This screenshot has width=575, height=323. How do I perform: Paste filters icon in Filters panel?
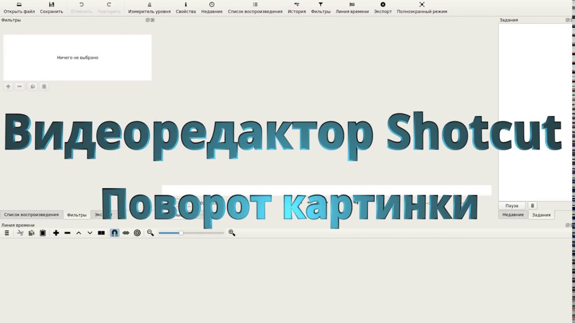[x=44, y=87]
